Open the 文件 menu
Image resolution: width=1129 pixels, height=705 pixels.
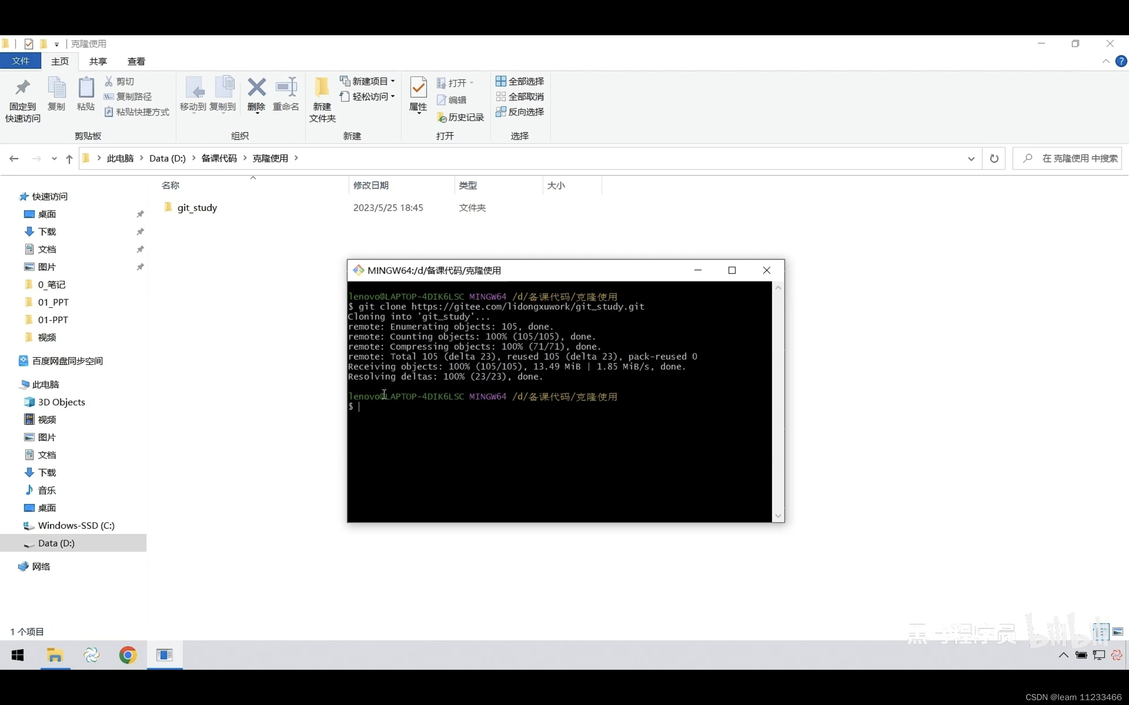[21, 61]
